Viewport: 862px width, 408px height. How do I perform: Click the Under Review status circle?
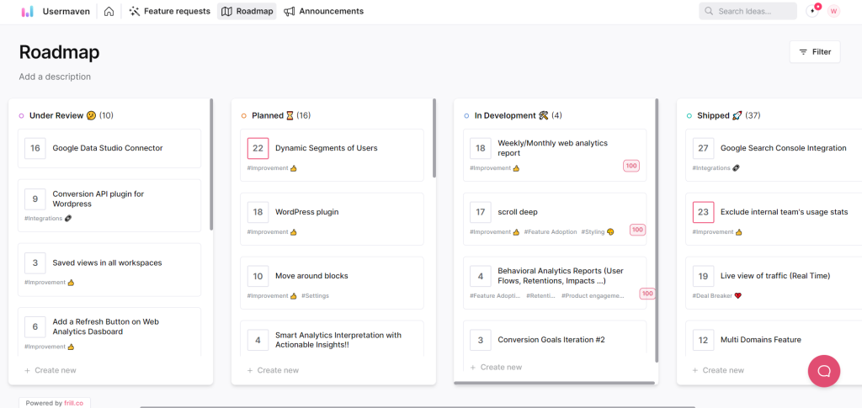coord(21,116)
